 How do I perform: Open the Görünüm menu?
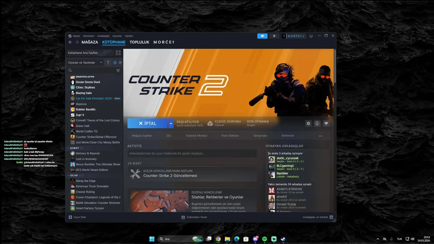pyautogui.click(x=88, y=36)
